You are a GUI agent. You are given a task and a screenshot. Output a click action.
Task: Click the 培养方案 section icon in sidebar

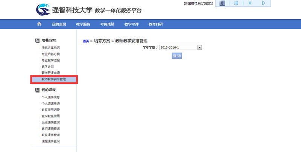click(x=37, y=40)
